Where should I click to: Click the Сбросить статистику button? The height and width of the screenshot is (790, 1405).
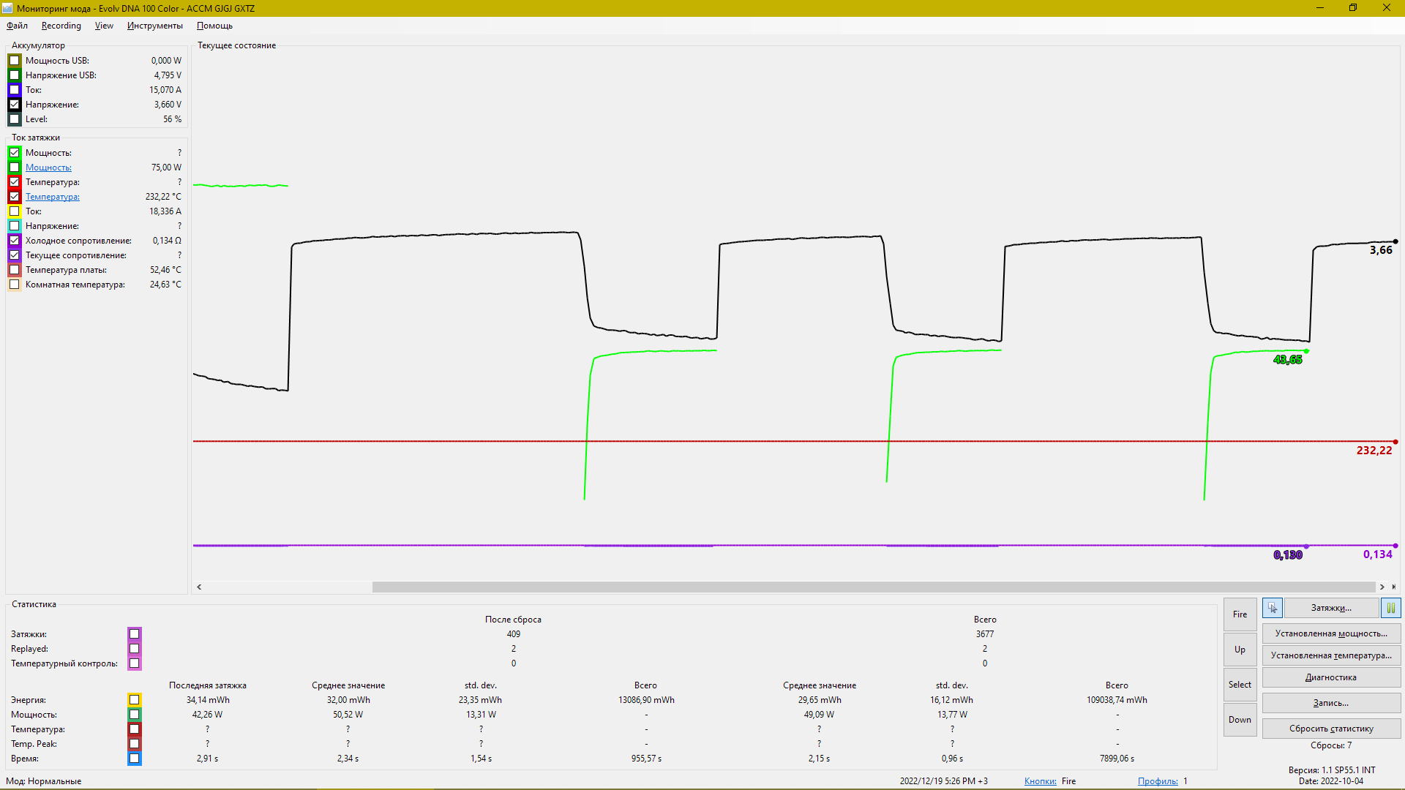click(x=1330, y=729)
